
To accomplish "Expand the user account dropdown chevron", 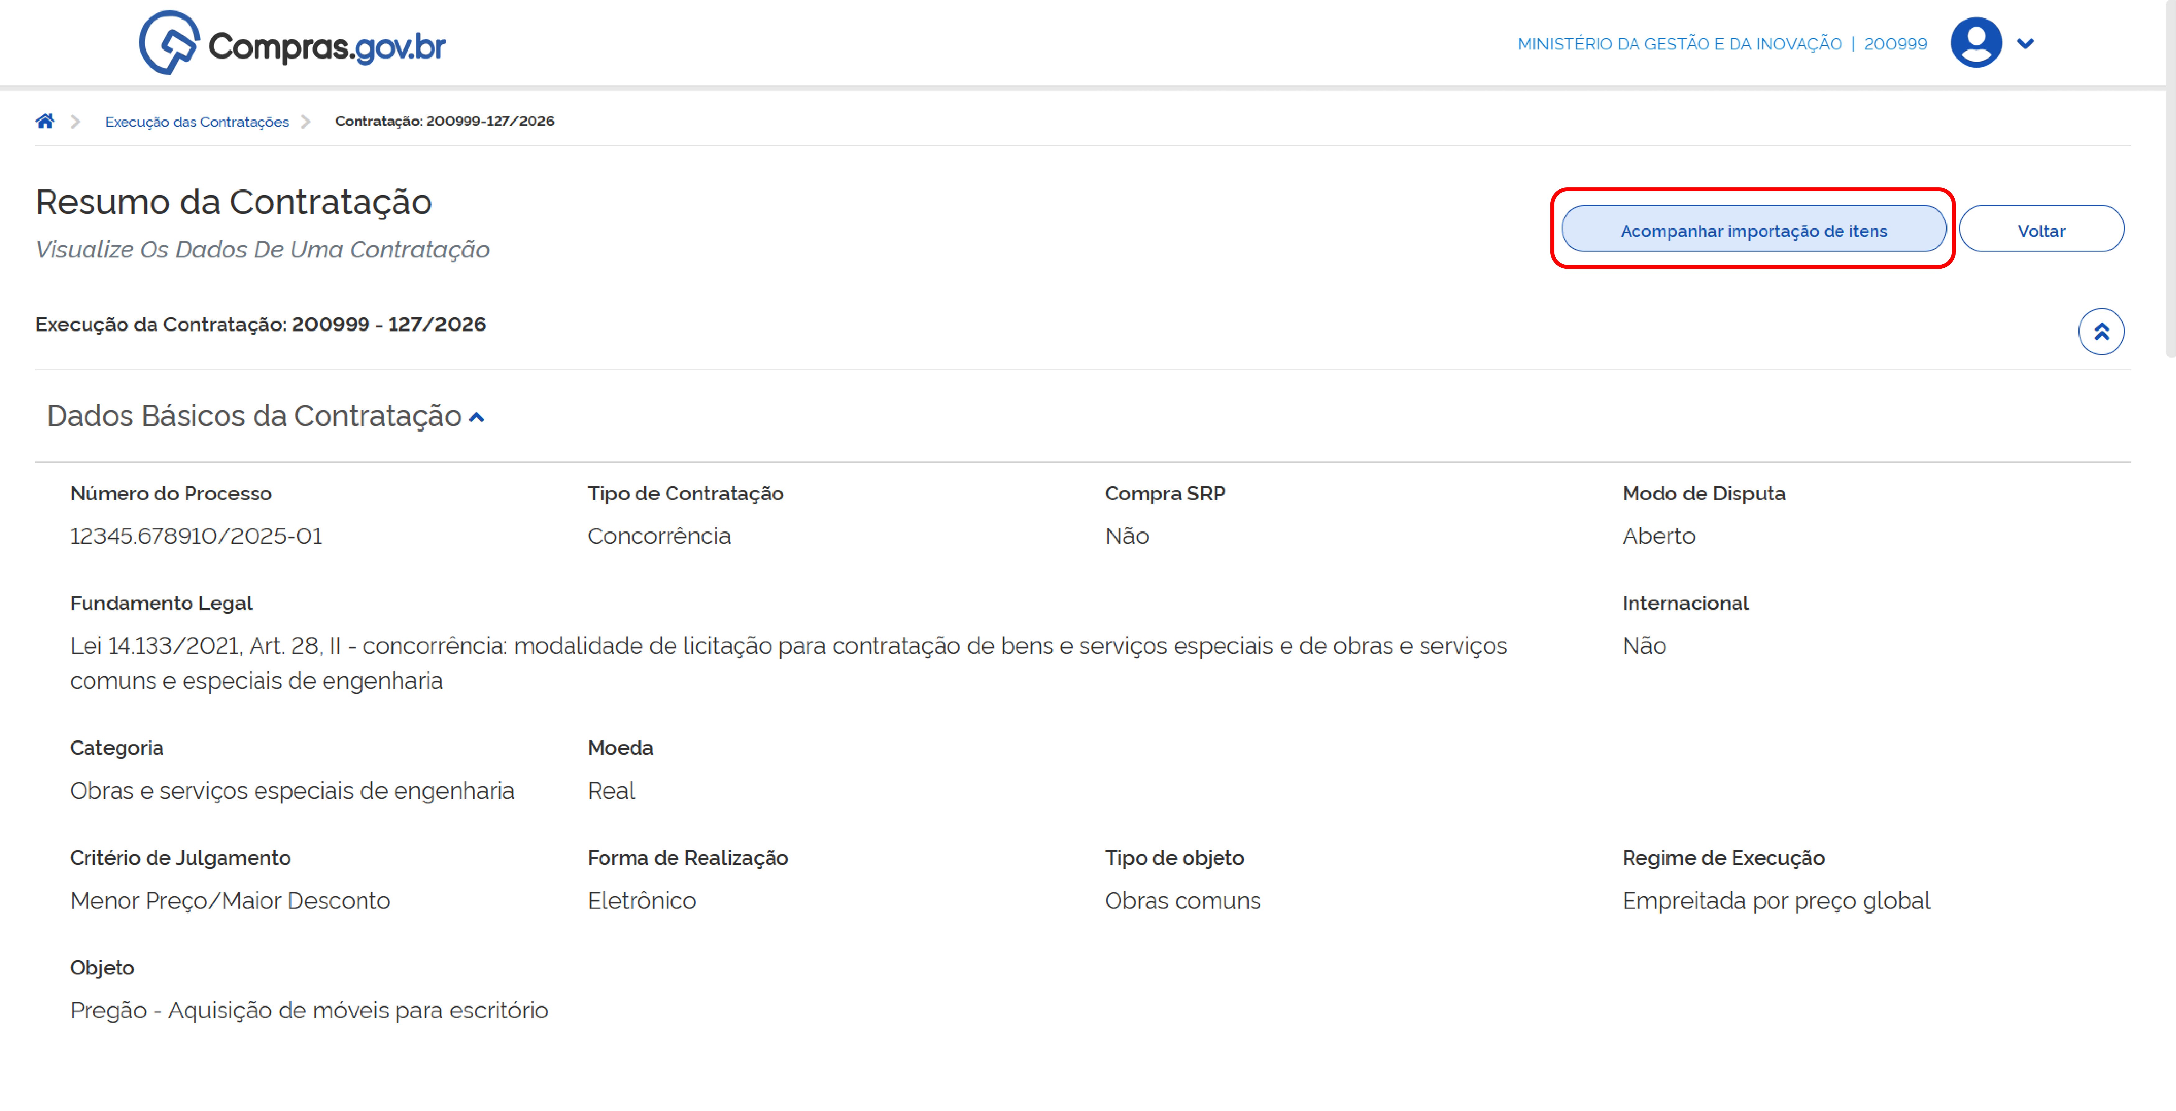I will click(2025, 43).
